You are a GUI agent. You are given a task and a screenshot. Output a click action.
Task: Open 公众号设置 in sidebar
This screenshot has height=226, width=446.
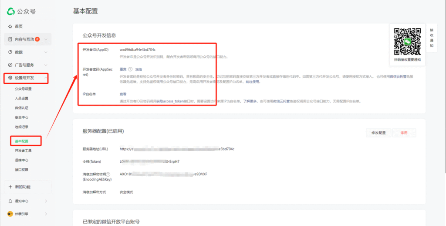point(24,89)
